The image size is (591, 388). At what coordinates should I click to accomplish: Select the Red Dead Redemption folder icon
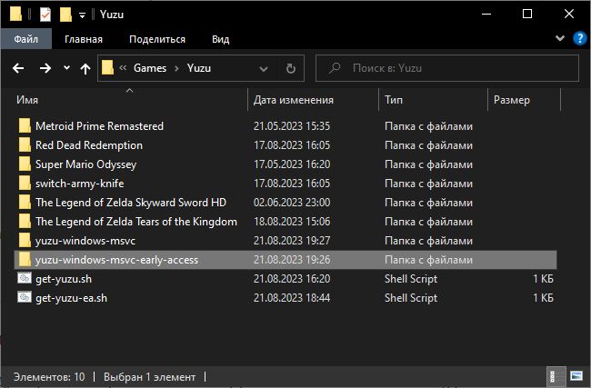point(25,145)
